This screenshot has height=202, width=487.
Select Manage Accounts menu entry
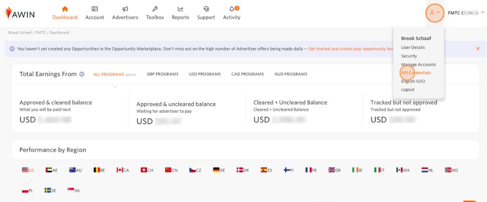(418, 64)
